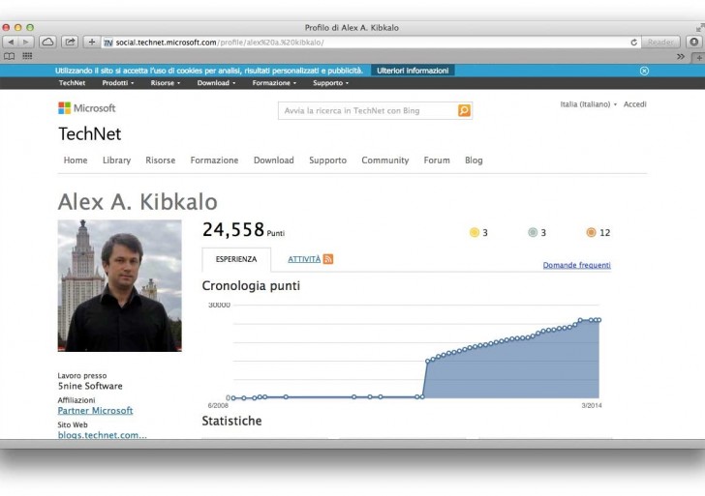
Task: Click the share icon in Safari toolbar
Action: tap(70, 43)
